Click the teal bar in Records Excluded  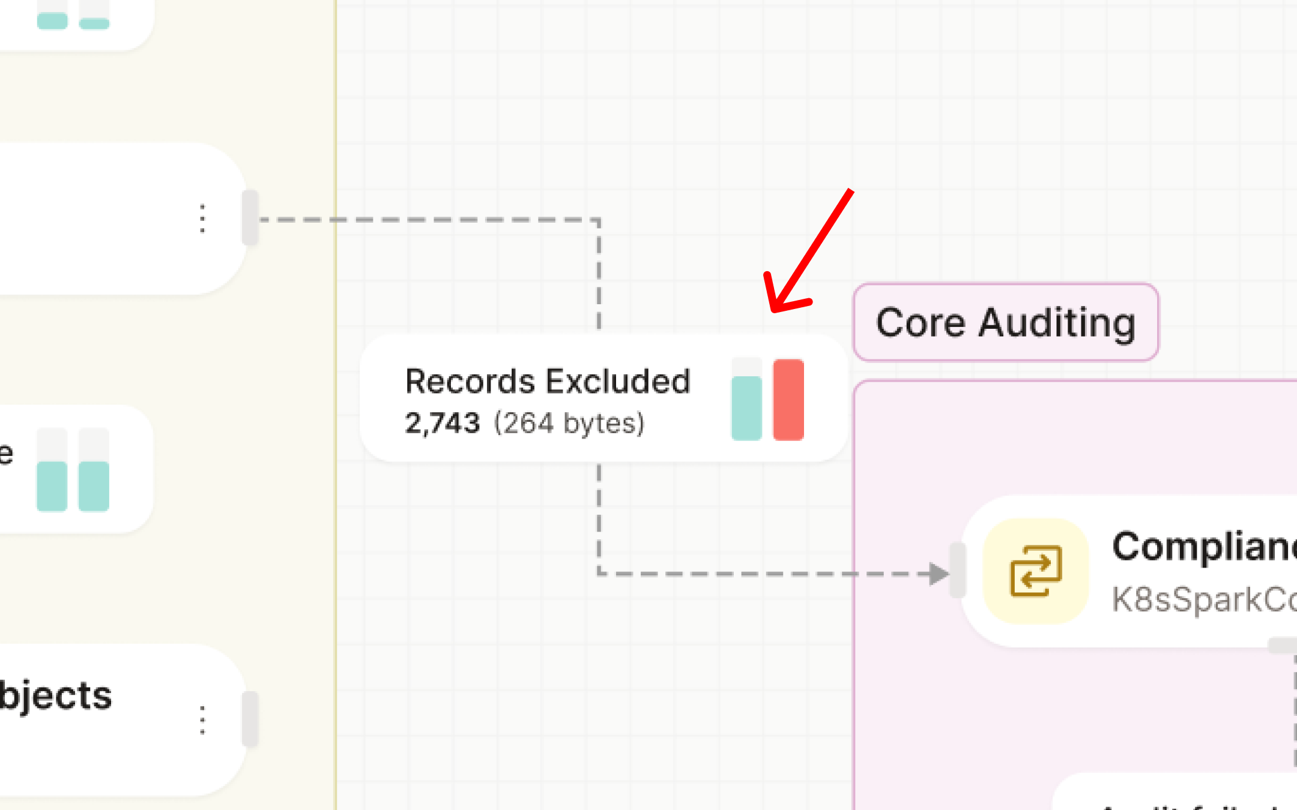point(746,408)
